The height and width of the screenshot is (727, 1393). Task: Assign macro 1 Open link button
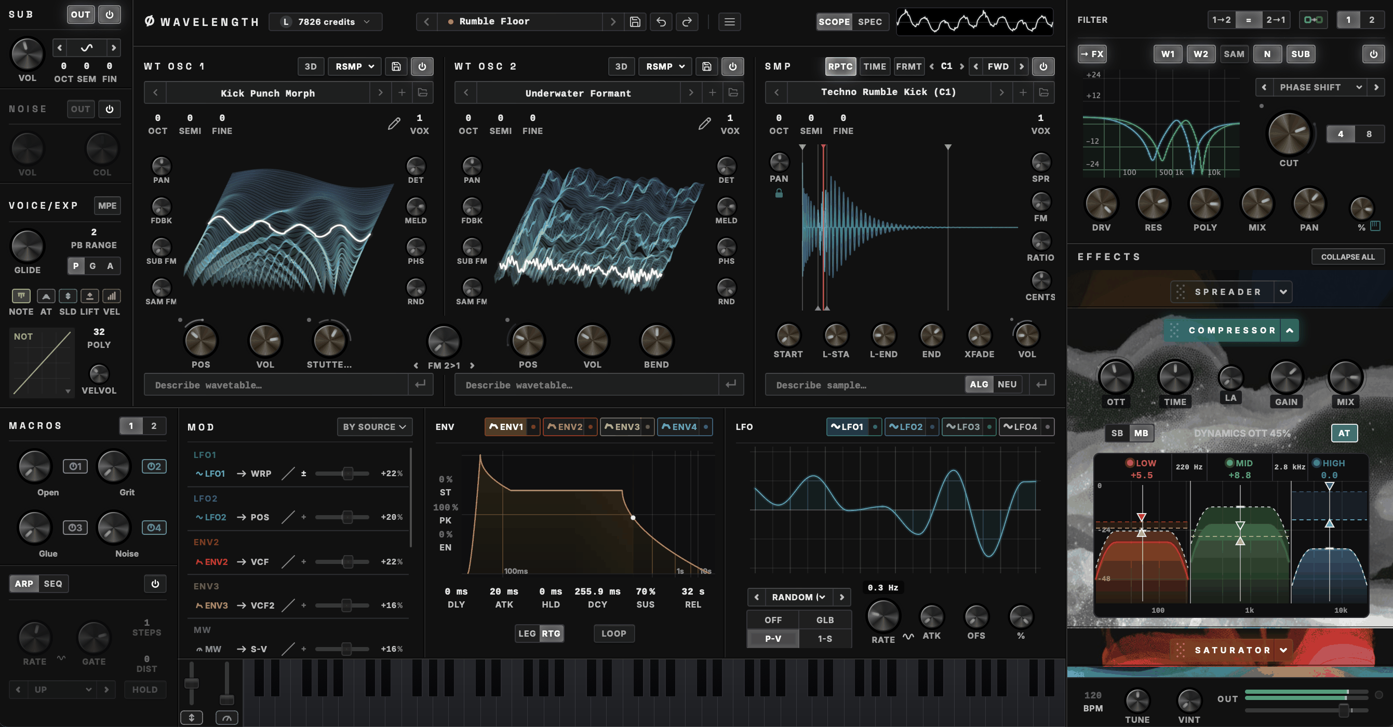75,466
